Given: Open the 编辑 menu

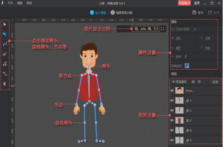Looking at the screenshot, I should 20,3.
